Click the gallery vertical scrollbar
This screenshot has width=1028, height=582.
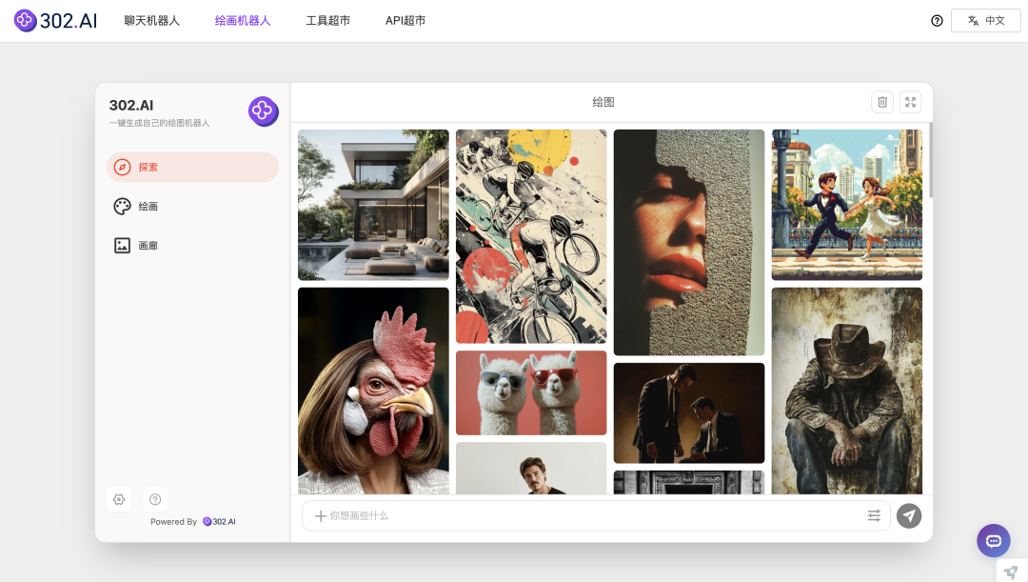930,160
